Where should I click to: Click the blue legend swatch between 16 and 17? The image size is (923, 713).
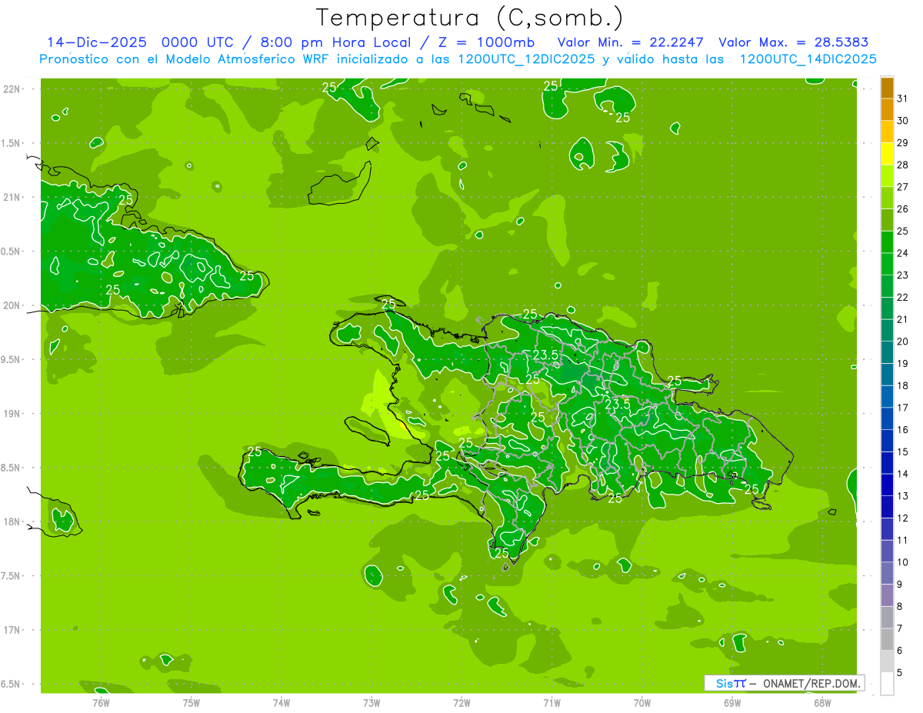point(887,418)
